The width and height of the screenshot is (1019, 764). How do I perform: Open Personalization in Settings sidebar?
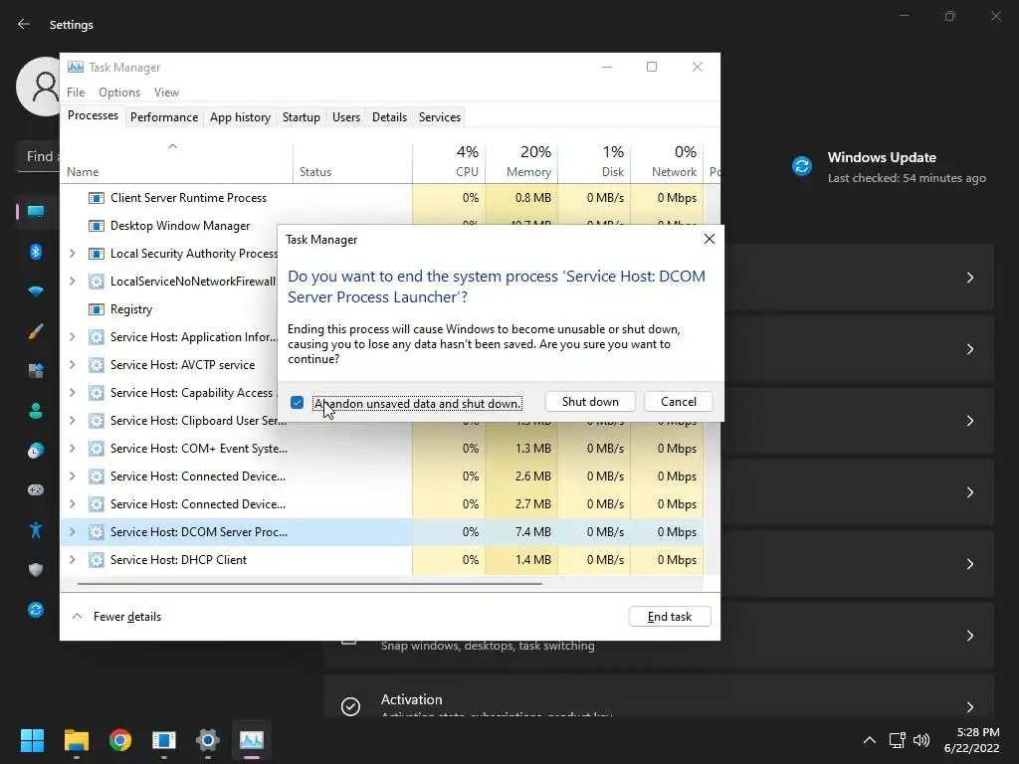36,331
